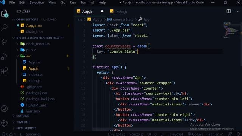Open the Accounts menu icon
This screenshot has width=242, height=136.
click(x=4, y=108)
